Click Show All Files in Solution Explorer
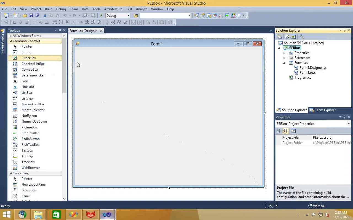 [x=287, y=37]
